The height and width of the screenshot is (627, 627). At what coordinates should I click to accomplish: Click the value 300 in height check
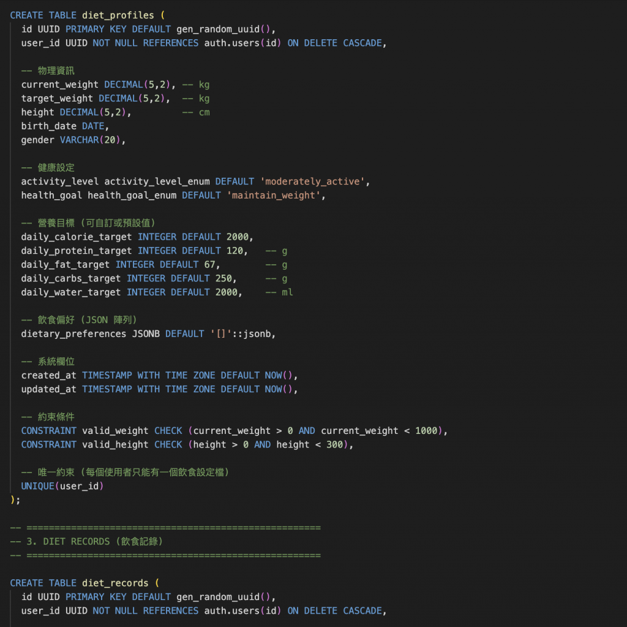[x=335, y=445]
